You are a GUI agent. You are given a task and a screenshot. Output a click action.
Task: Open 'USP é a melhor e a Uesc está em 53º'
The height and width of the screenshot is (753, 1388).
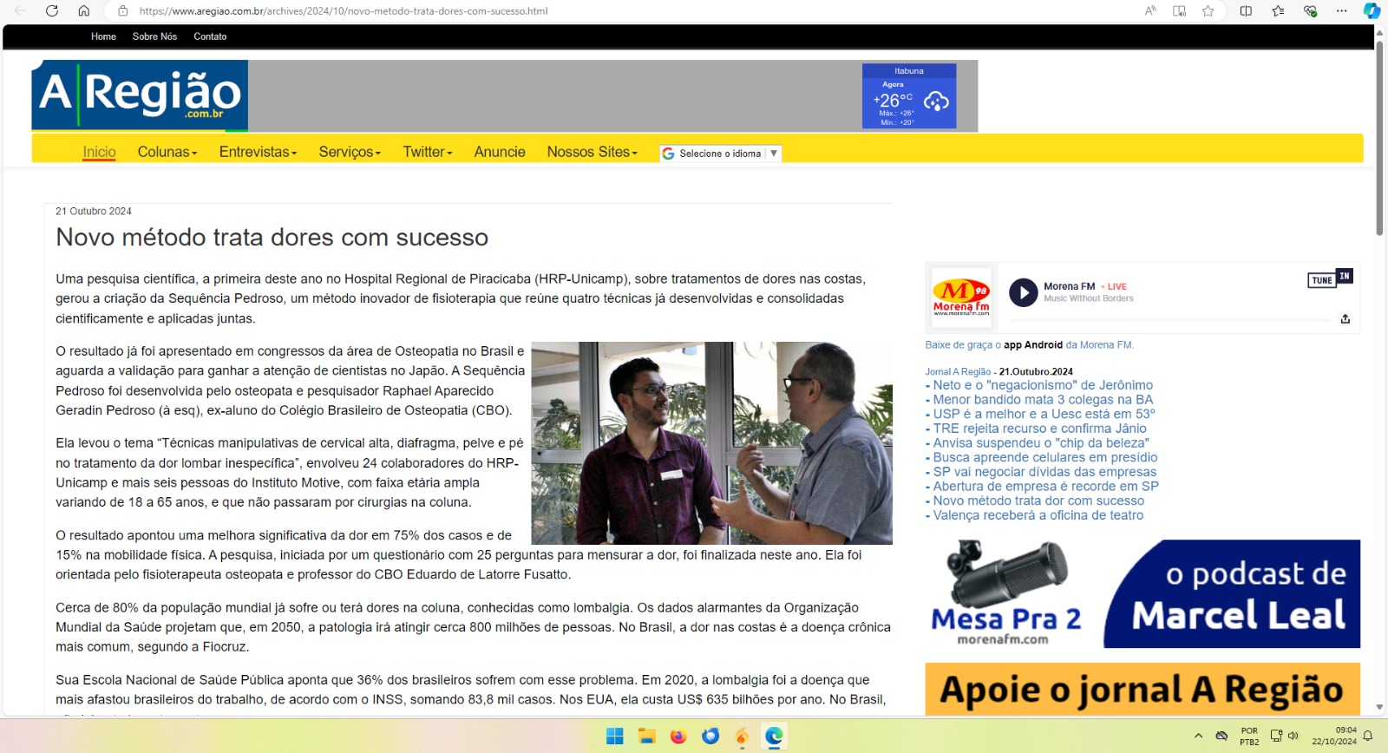(1044, 414)
